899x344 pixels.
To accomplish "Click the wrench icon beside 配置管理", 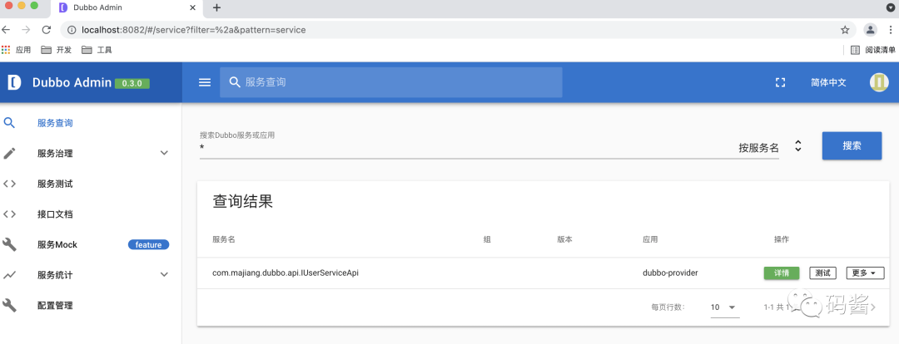I will pyautogui.click(x=10, y=305).
